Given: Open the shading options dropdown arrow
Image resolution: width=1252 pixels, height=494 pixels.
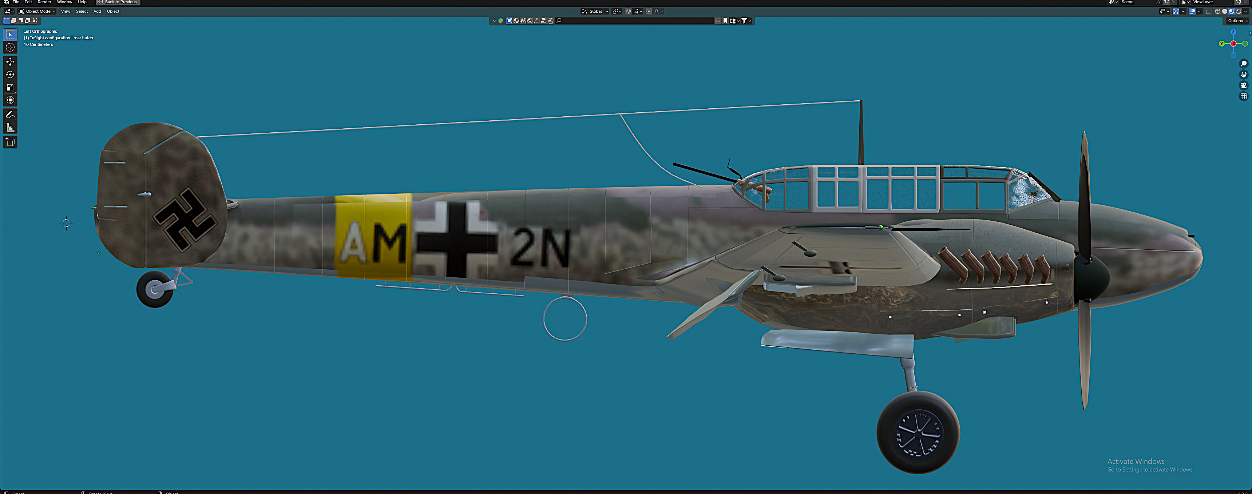Looking at the screenshot, I should click(x=1245, y=12).
